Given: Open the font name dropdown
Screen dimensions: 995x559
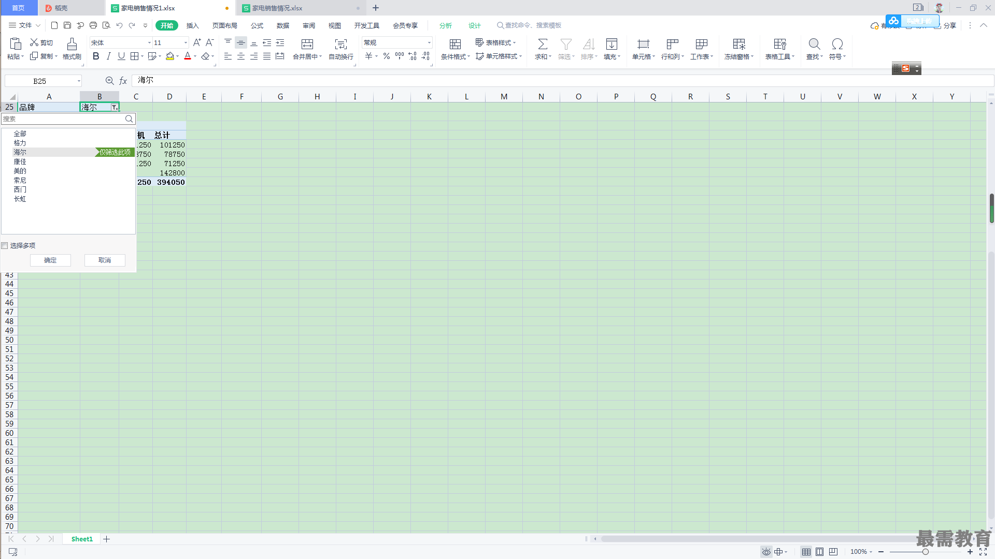Looking at the screenshot, I should [x=150, y=43].
